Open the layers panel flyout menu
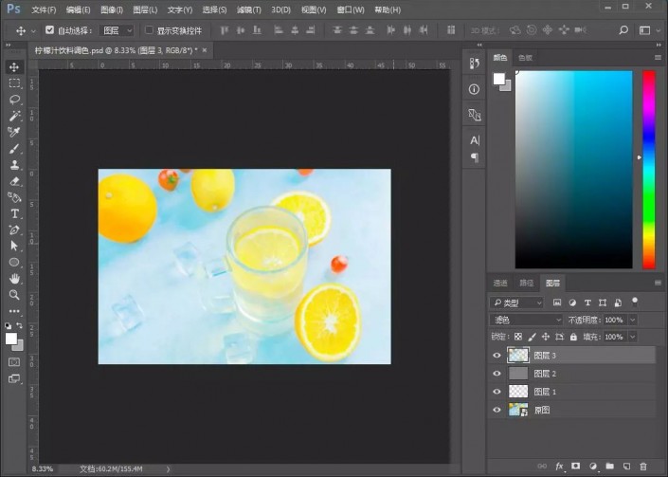Viewport: 668px width, 477px height. [x=659, y=283]
